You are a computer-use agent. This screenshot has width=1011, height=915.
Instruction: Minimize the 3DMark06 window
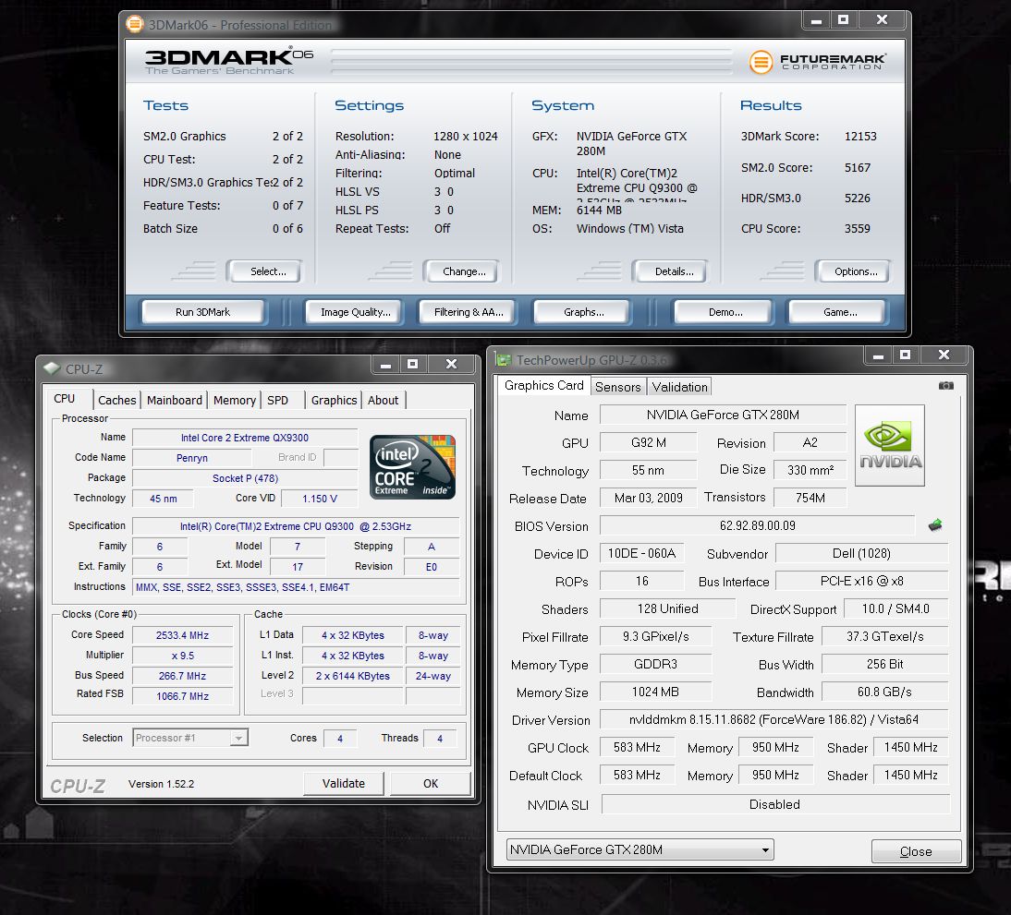[816, 20]
